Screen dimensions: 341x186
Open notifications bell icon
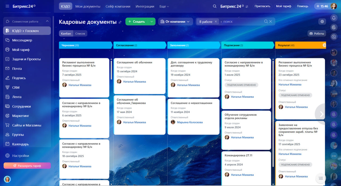tap(334, 18)
